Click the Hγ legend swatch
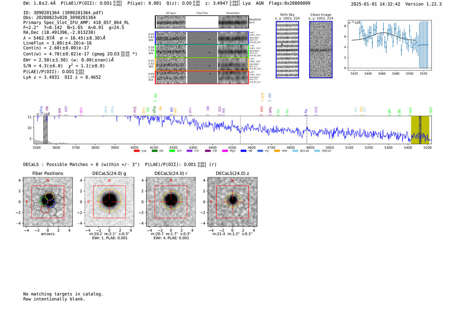 260,151
